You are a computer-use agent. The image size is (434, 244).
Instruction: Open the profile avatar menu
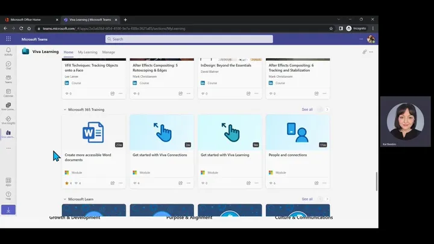pyautogui.click(x=371, y=39)
